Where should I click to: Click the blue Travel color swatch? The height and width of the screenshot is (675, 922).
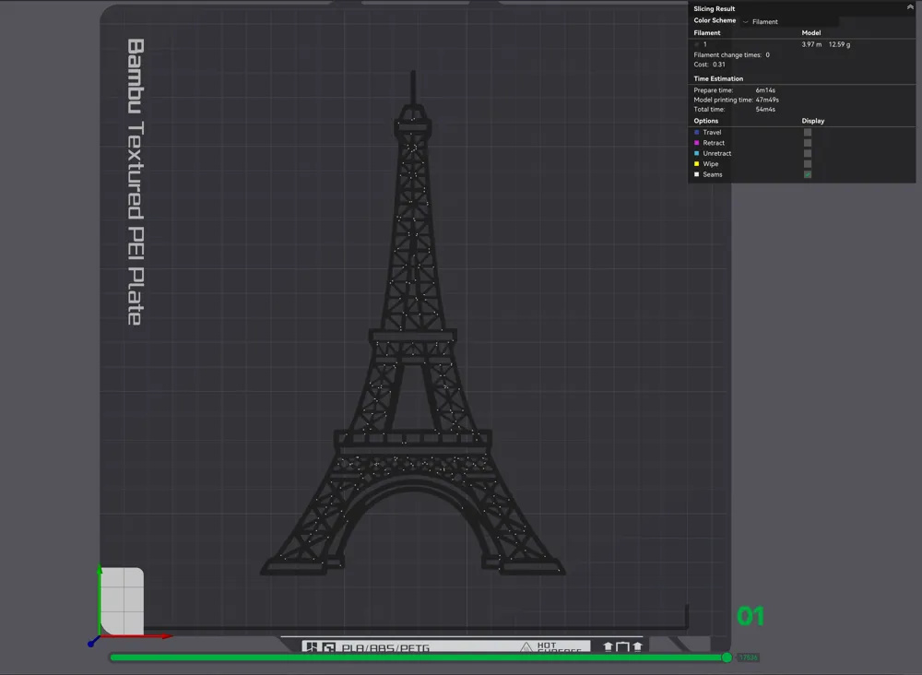click(x=697, y=132)
